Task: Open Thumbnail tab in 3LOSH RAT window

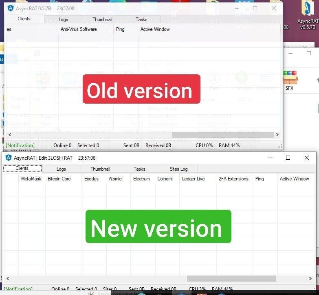Action: tap(100, 169)
